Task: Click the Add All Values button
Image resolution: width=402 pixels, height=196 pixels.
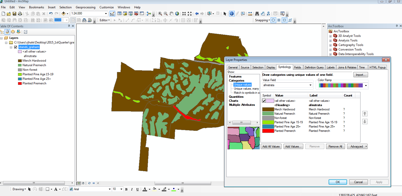Action: coord(271,146)
